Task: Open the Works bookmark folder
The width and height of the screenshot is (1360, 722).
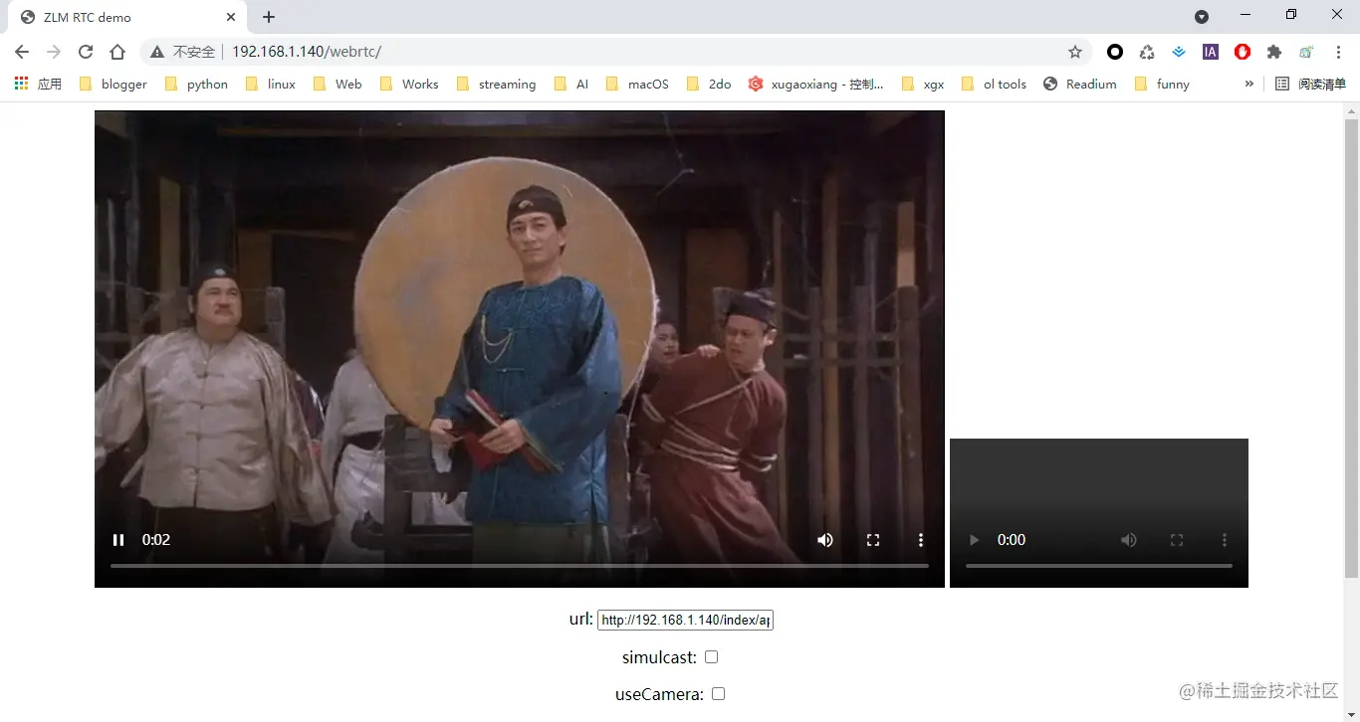Action: (x=409, y=85)
